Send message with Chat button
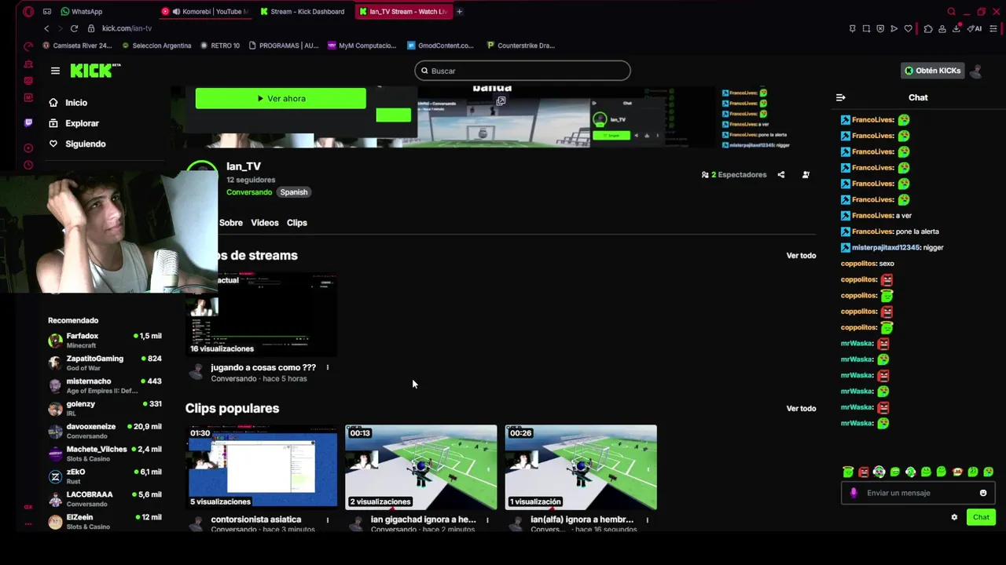1006x565 pixels. coord(981,517)
